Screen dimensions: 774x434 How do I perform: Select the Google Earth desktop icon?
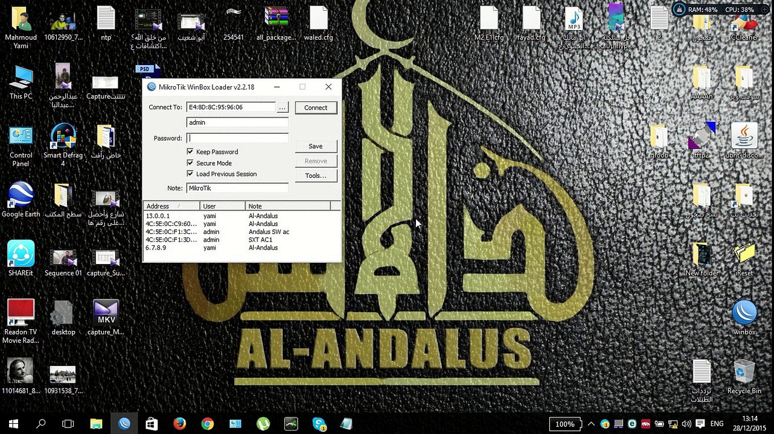click(x=21, y=200)
